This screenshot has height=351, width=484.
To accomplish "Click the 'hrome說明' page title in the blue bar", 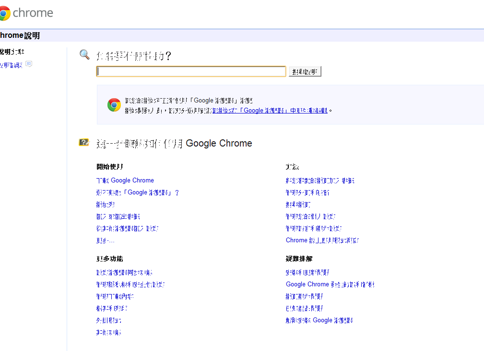I will tap(20, 35).
